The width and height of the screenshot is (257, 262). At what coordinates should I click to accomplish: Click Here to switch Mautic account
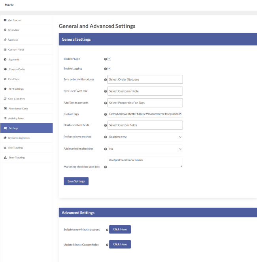[x=120, y=229]
